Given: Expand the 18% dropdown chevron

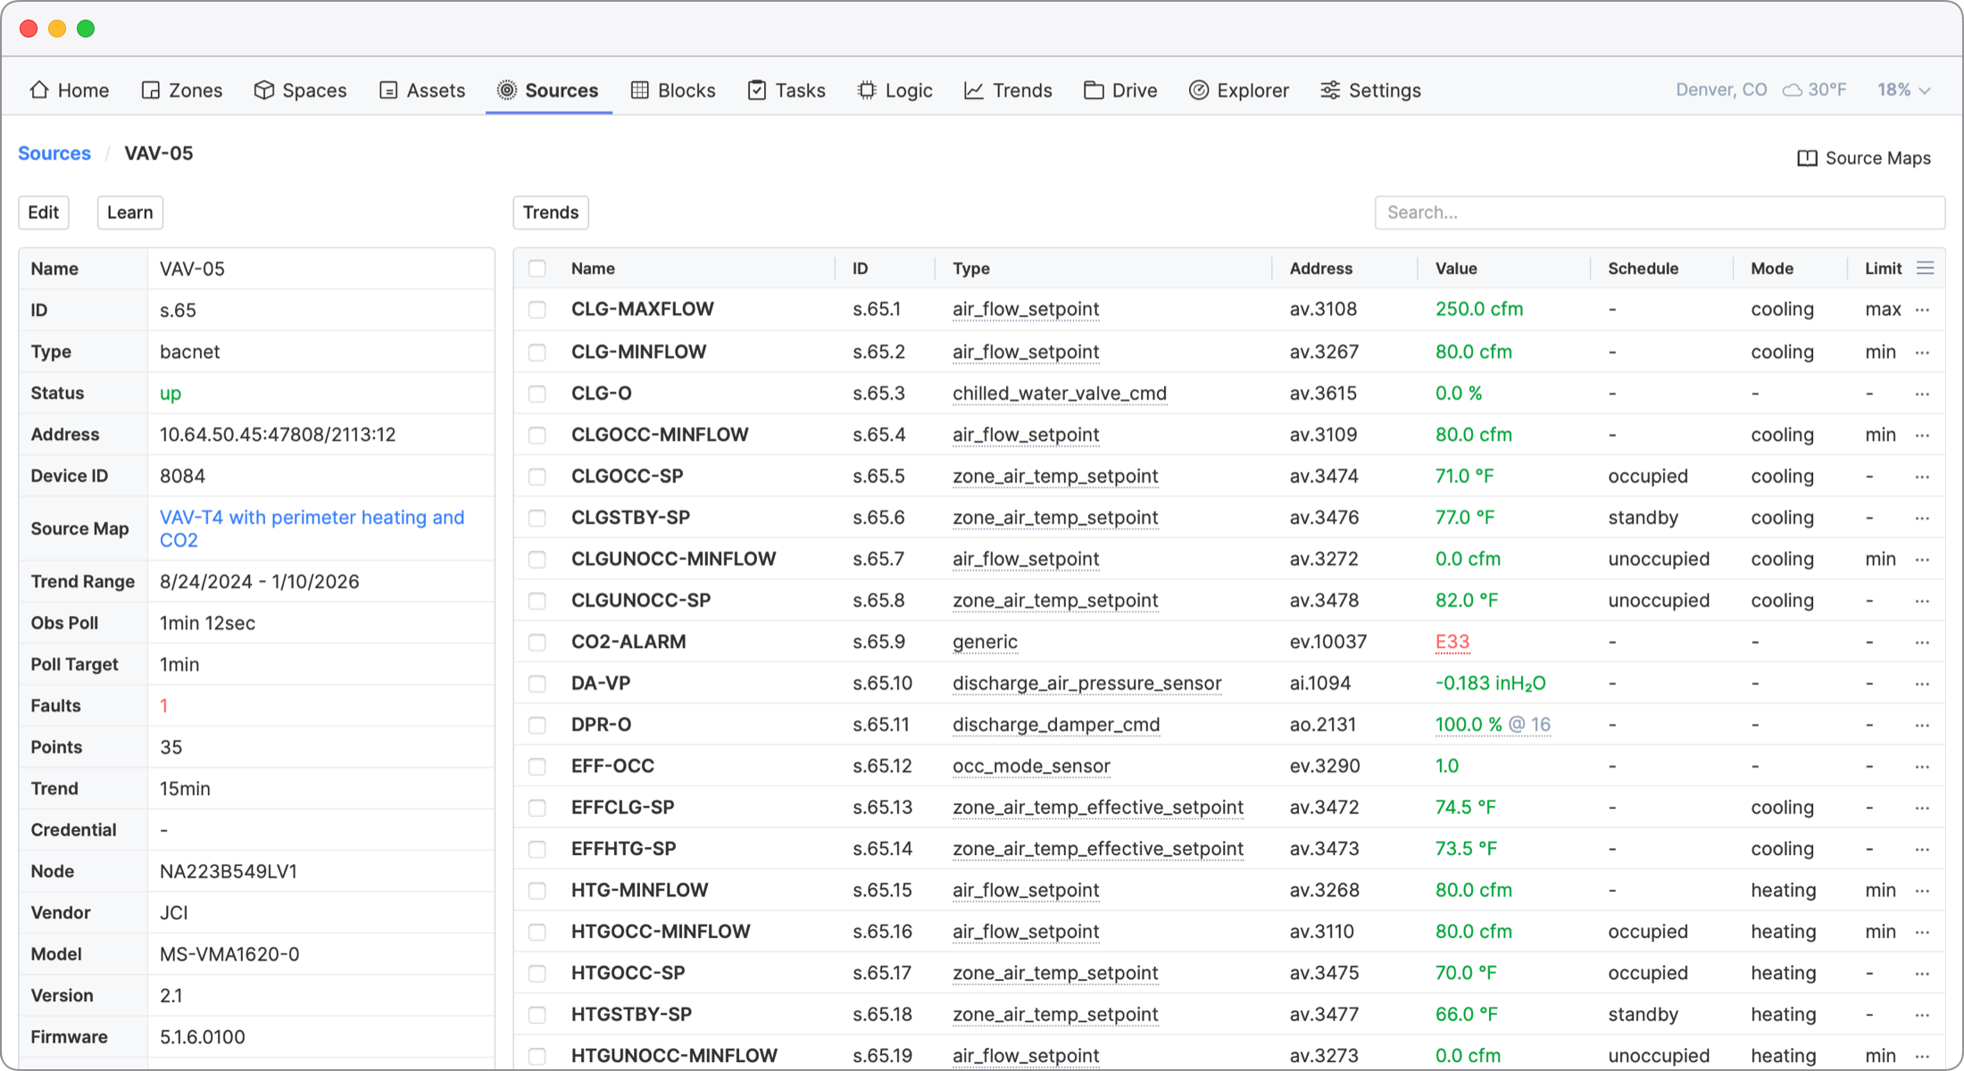Looking at the screenshot, I should [1925, 91].
